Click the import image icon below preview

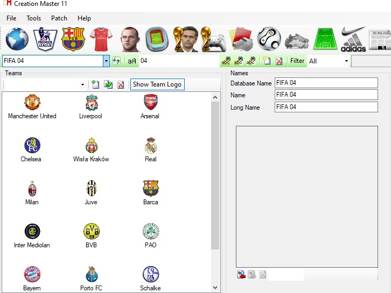(241, 274)
